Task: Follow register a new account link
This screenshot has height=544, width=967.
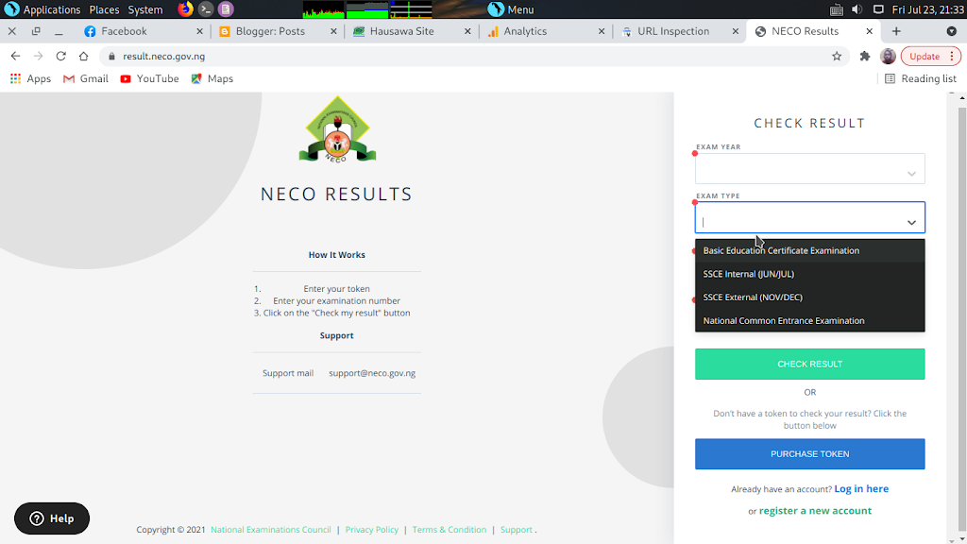Action: click(815, 511)
